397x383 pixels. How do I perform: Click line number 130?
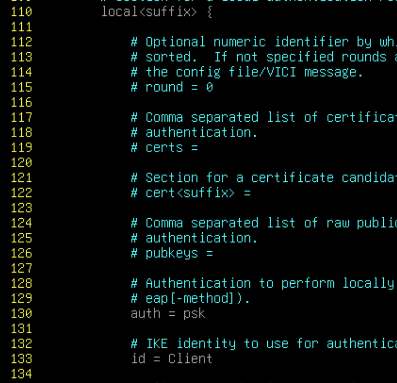coord(21,314)
